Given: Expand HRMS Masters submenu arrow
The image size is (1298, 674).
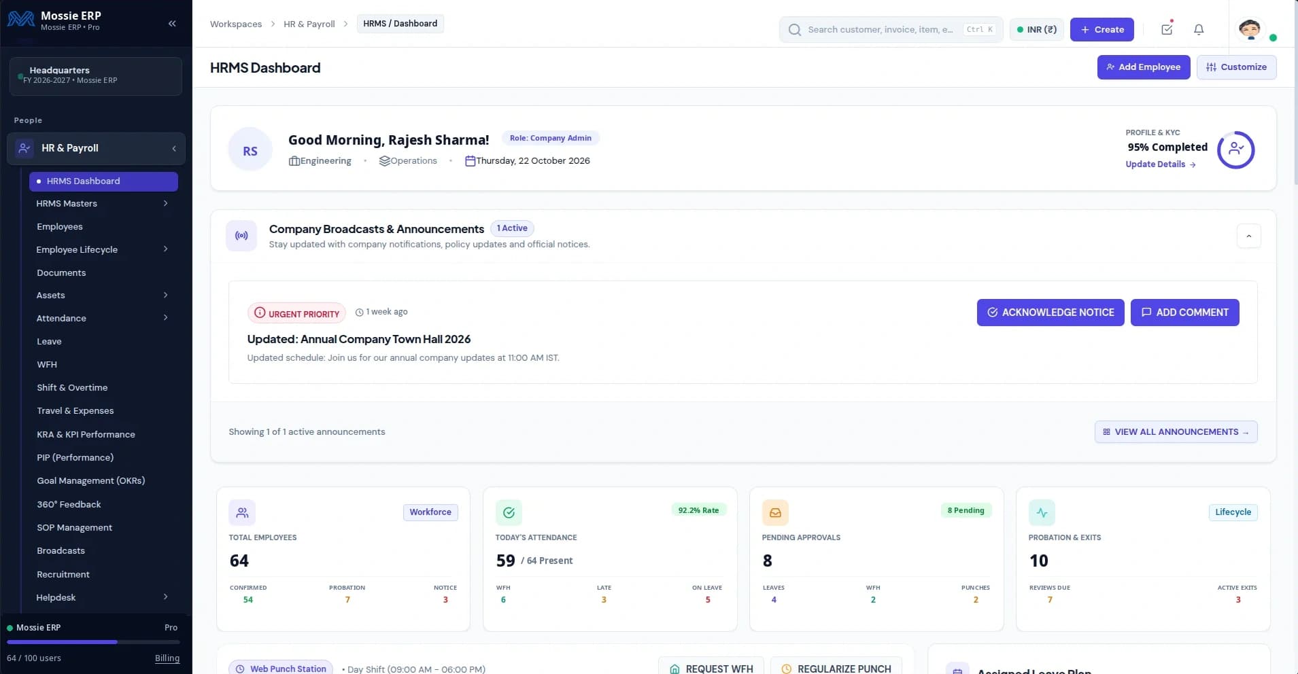Looking at the screenshot, I should click(165, 203).
